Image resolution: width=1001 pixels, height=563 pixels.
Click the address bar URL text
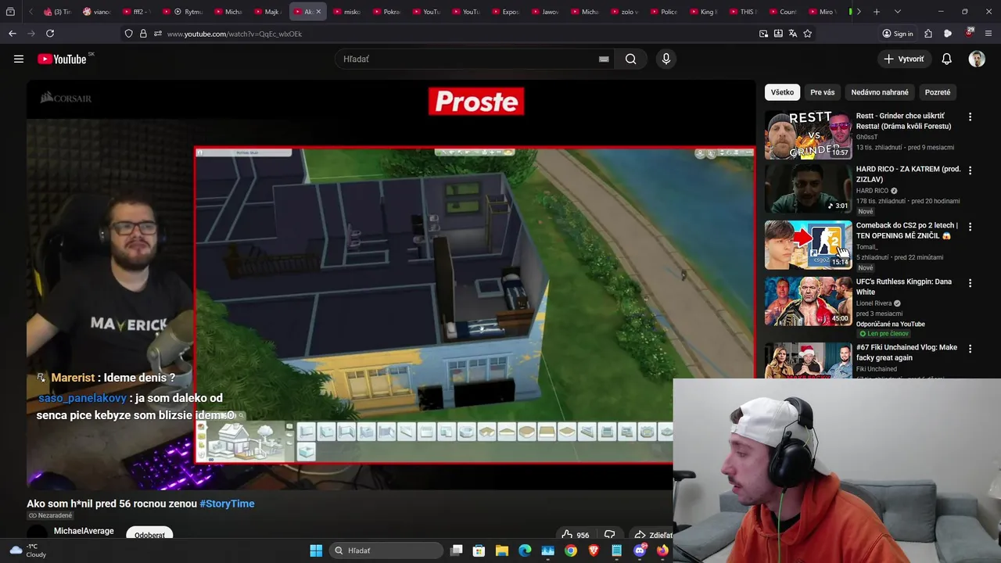[x=235, y=34]
